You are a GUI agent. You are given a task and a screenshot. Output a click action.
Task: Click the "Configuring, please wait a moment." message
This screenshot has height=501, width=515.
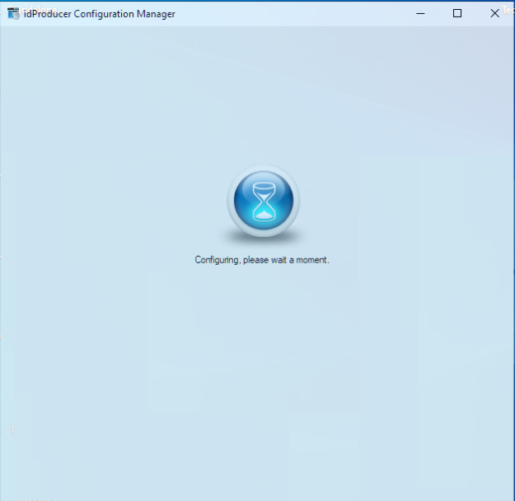(x=262, y=260)
